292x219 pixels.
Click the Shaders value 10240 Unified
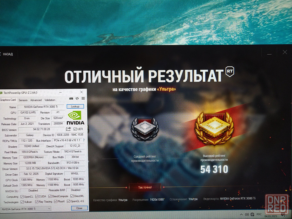pos(32,146)
